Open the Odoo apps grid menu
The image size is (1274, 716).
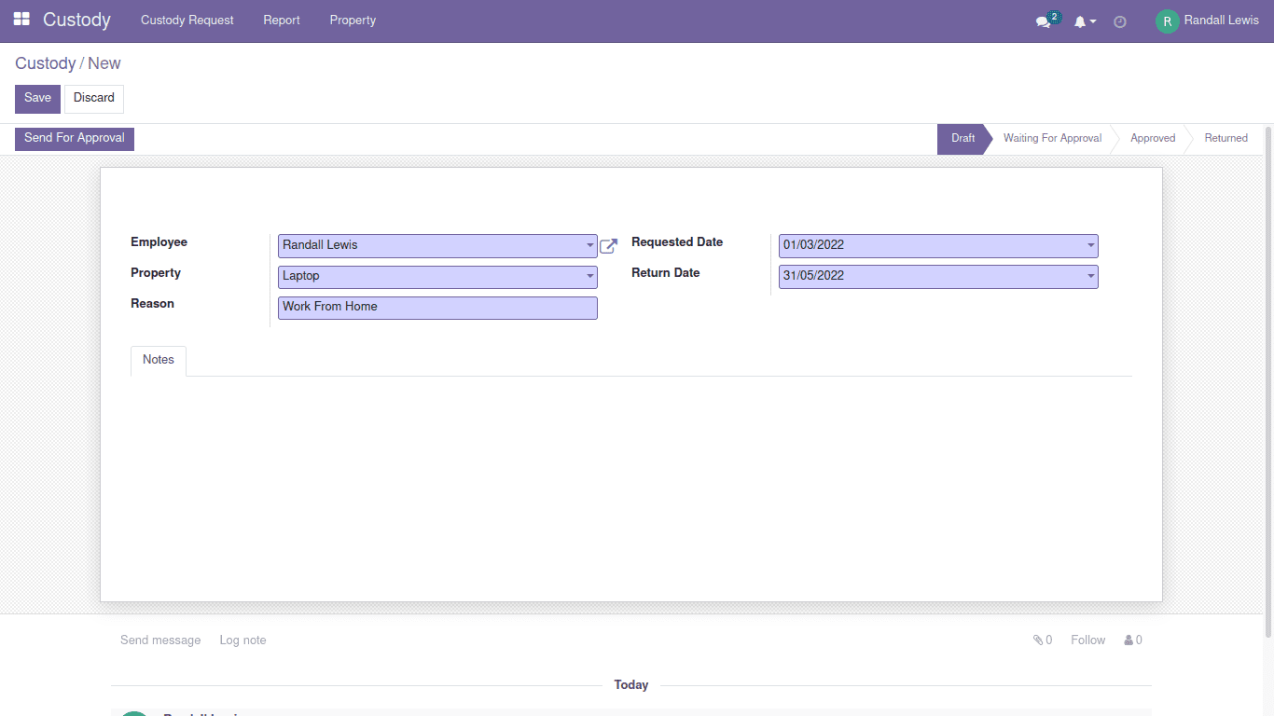(20, 20)
